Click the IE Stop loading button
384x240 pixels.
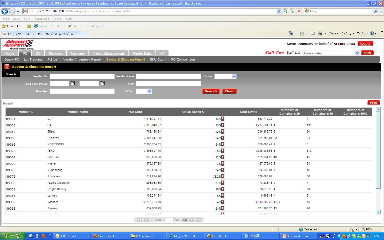coord(299,11)
